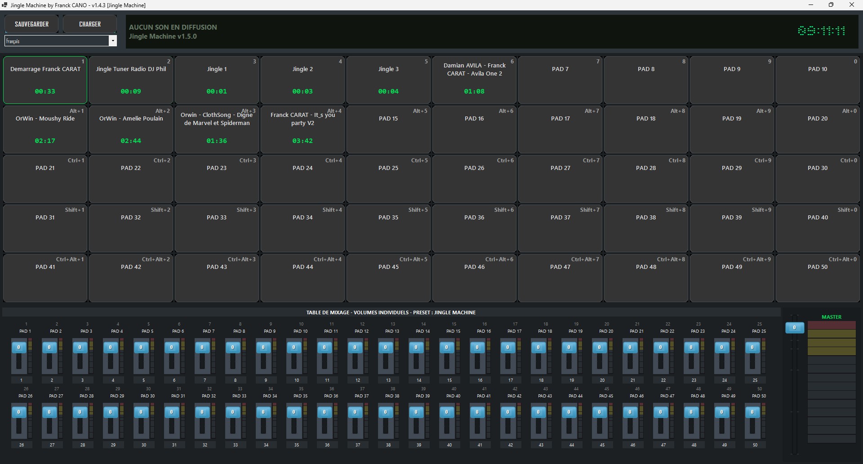863x464 pixels.
Task: Play Damian AVILA Avila One 2 pad
Action: [474, 80]
